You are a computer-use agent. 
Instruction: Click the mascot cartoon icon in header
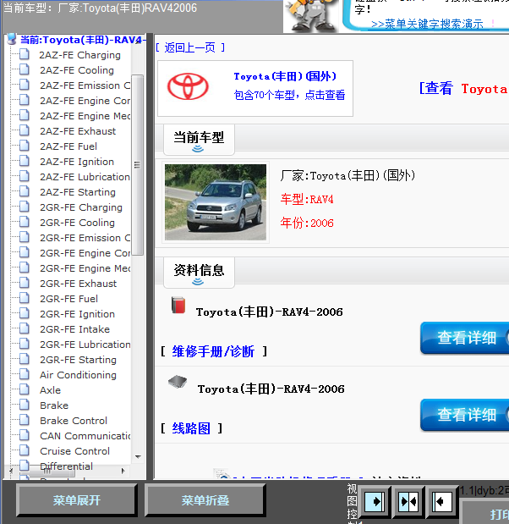[311, 16]
